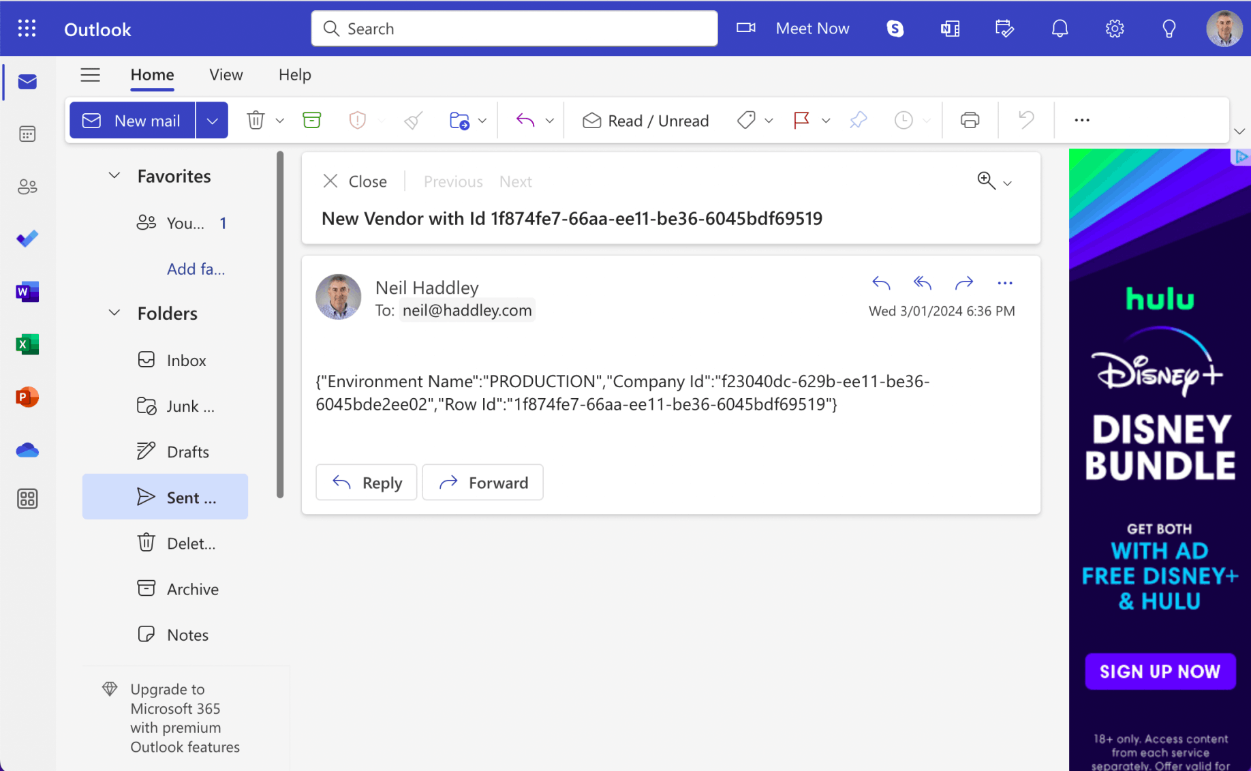The width and height of the screenshot is (1251, 771).
Task: Expand the Delete options dropdown
Action: click(x=280, y=121)
